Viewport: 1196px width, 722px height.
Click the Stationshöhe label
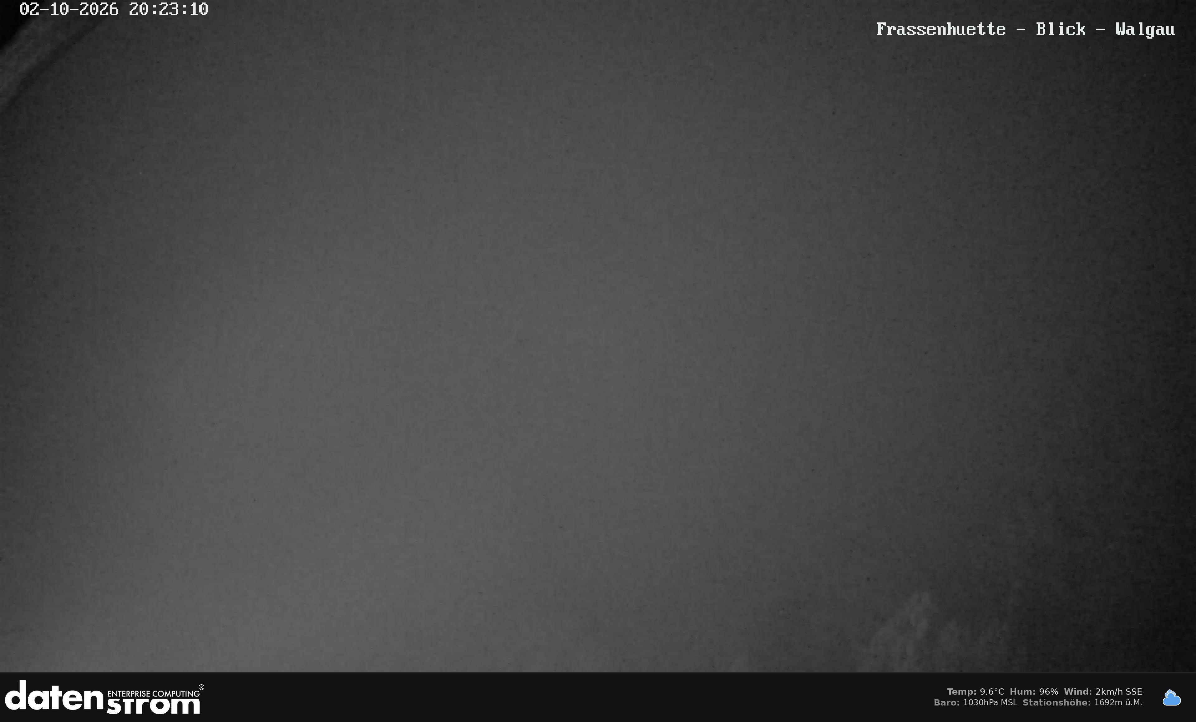click(x=1057, y=702)
